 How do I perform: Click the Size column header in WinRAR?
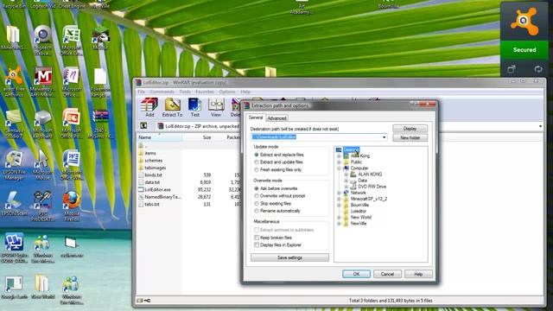click(x=199, y=137)
